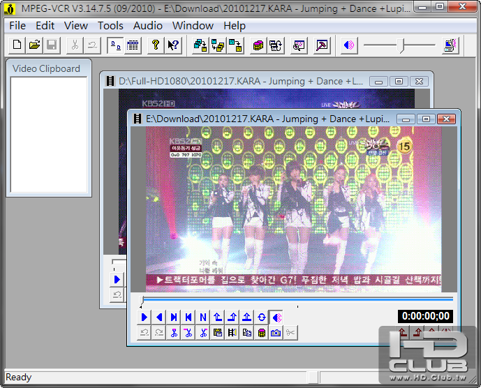Click the background video's undo icon
Screen dimensions: 481x388
click(x=117, y=295)
